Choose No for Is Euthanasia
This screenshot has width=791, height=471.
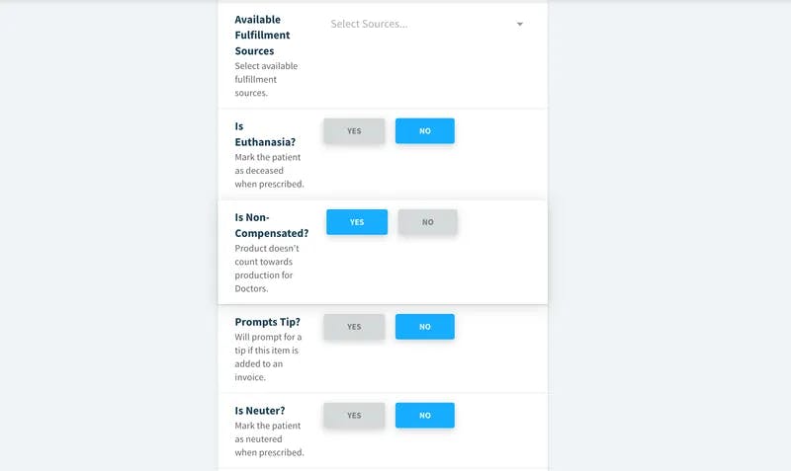tap(425, 131)
